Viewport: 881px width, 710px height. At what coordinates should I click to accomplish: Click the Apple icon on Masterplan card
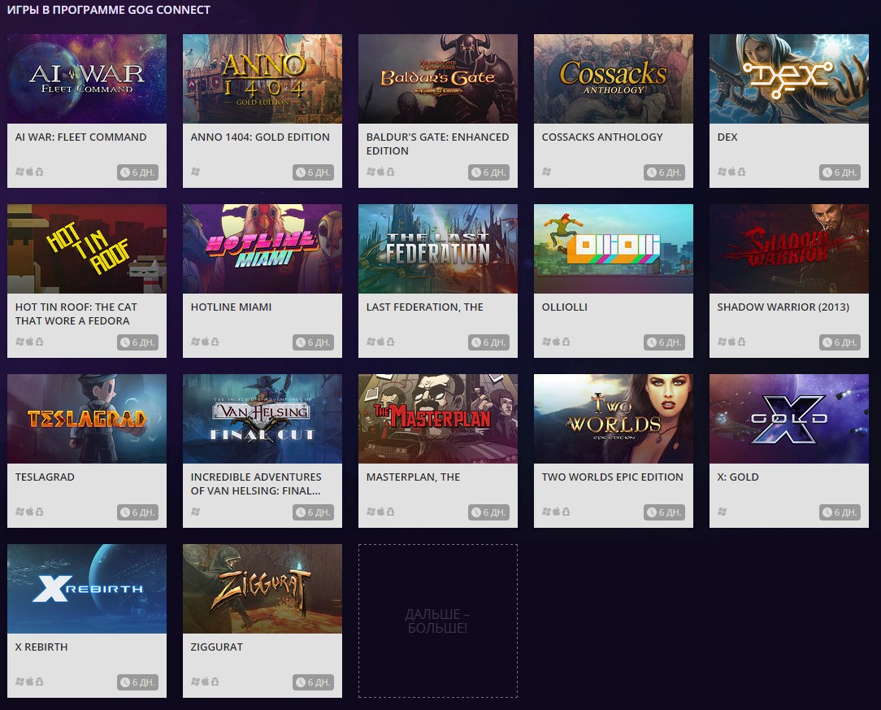click(381, 512)
